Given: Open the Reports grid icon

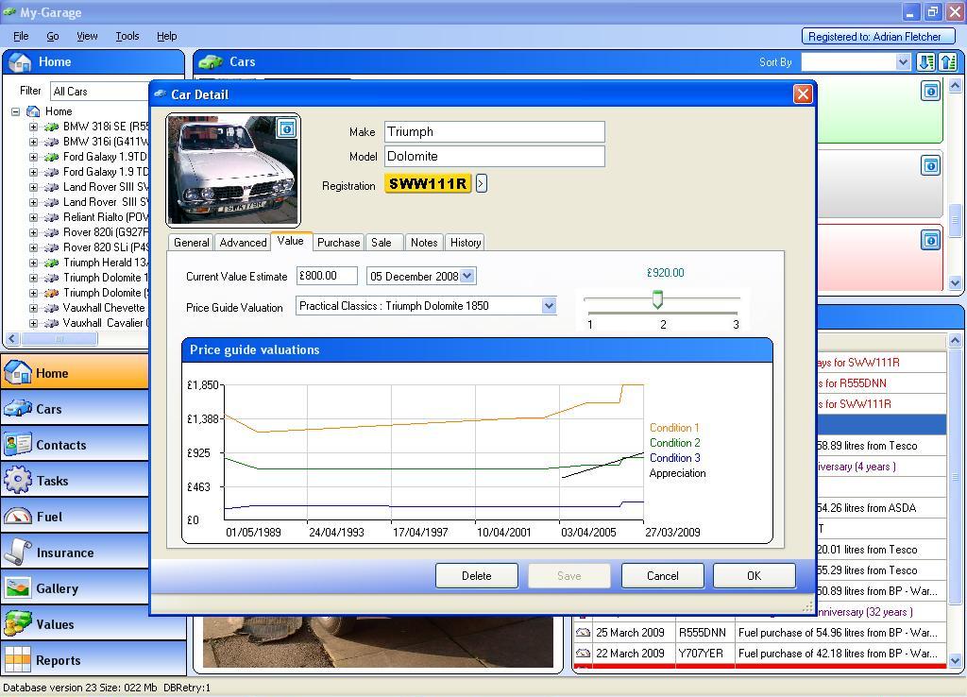Looking at the screenshot, I should coord(17,659).
